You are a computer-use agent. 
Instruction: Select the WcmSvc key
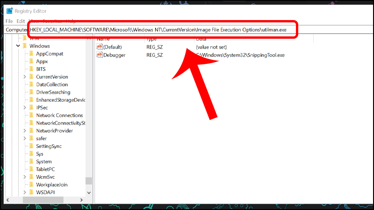45,177
